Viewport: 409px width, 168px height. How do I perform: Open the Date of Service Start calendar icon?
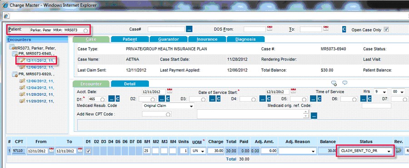293,91
